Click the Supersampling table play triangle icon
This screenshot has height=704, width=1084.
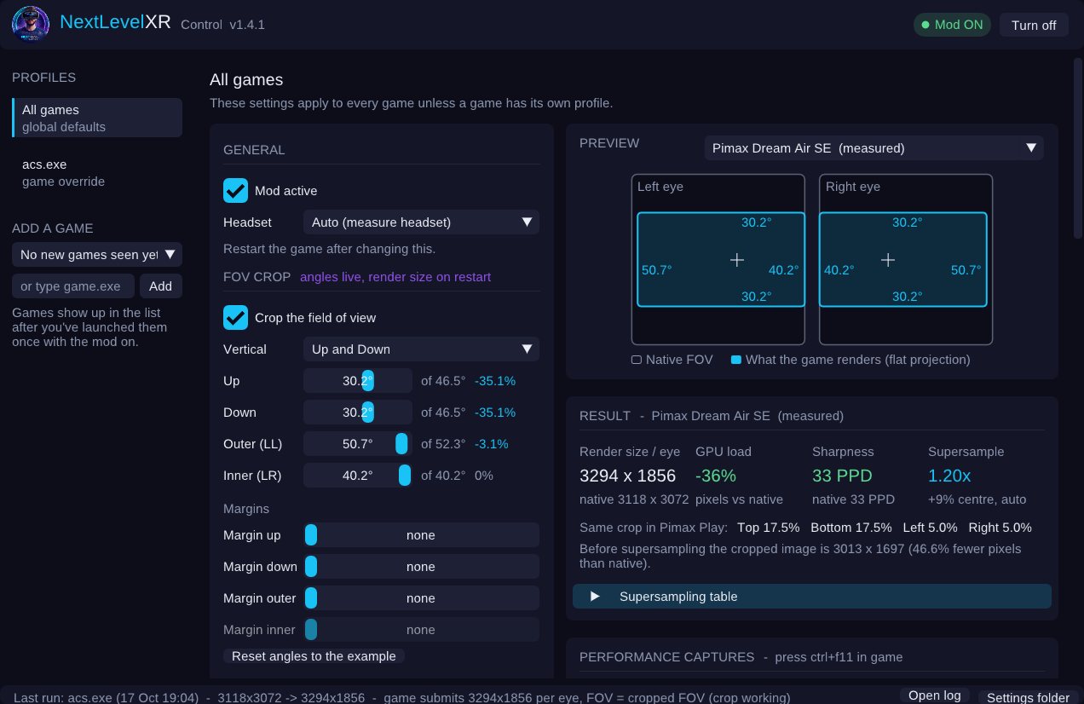pos(596,597)
